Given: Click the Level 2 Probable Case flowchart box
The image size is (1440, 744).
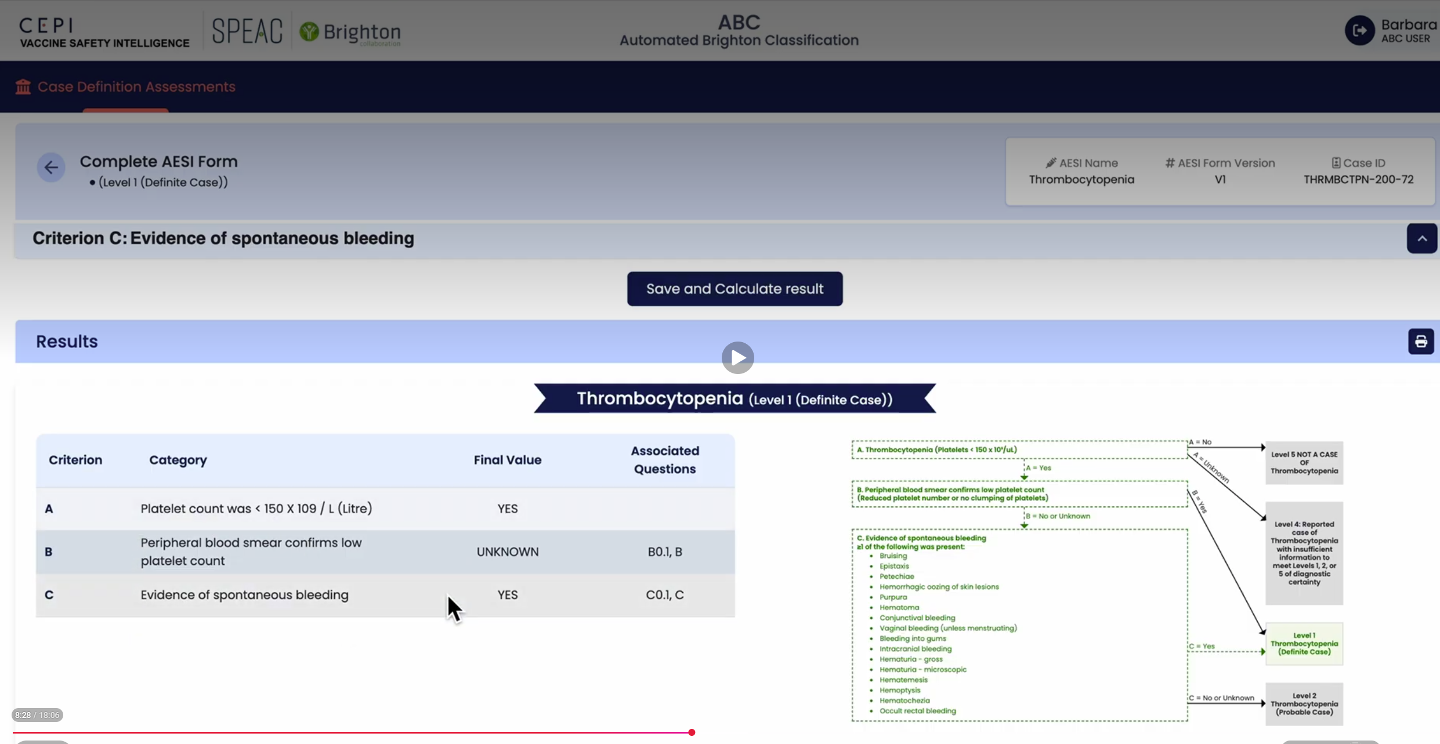Looking at the screenshot, I should click(x=1304, y=704).
